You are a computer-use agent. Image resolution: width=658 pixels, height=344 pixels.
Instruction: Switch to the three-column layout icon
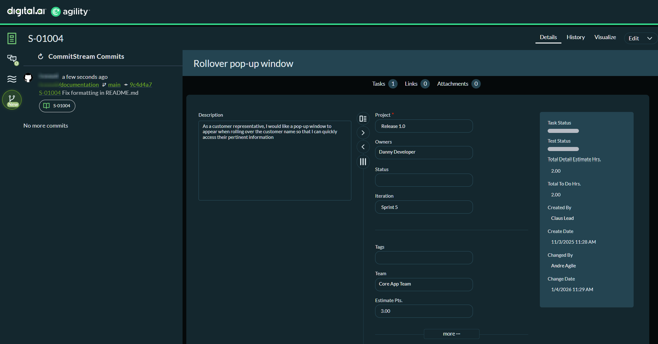[x=363, y=162]
